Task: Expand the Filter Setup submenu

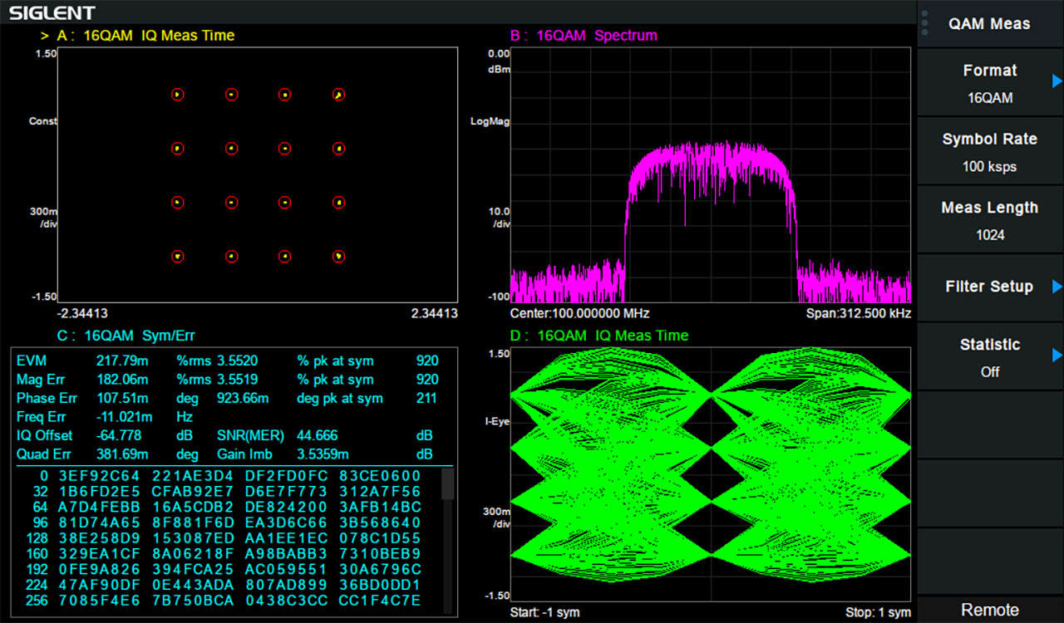Action: click(989, 286)
